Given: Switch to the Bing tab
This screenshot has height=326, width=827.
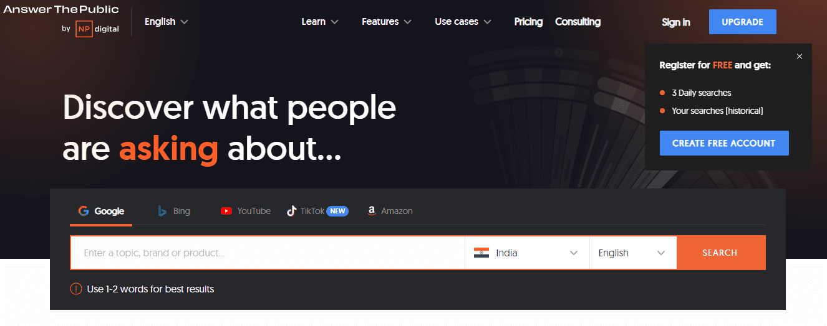Looking at the screenshot, I should pos(174,212).
